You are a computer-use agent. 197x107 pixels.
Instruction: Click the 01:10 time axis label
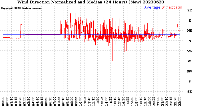pos(12,101)
